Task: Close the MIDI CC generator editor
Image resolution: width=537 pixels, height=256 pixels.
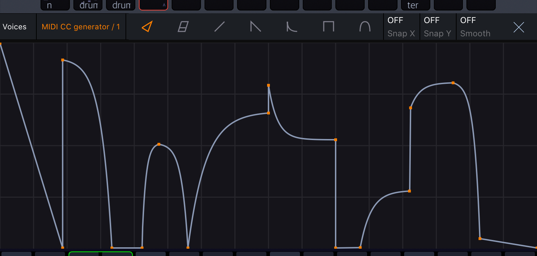Action: tap(518, 27)
